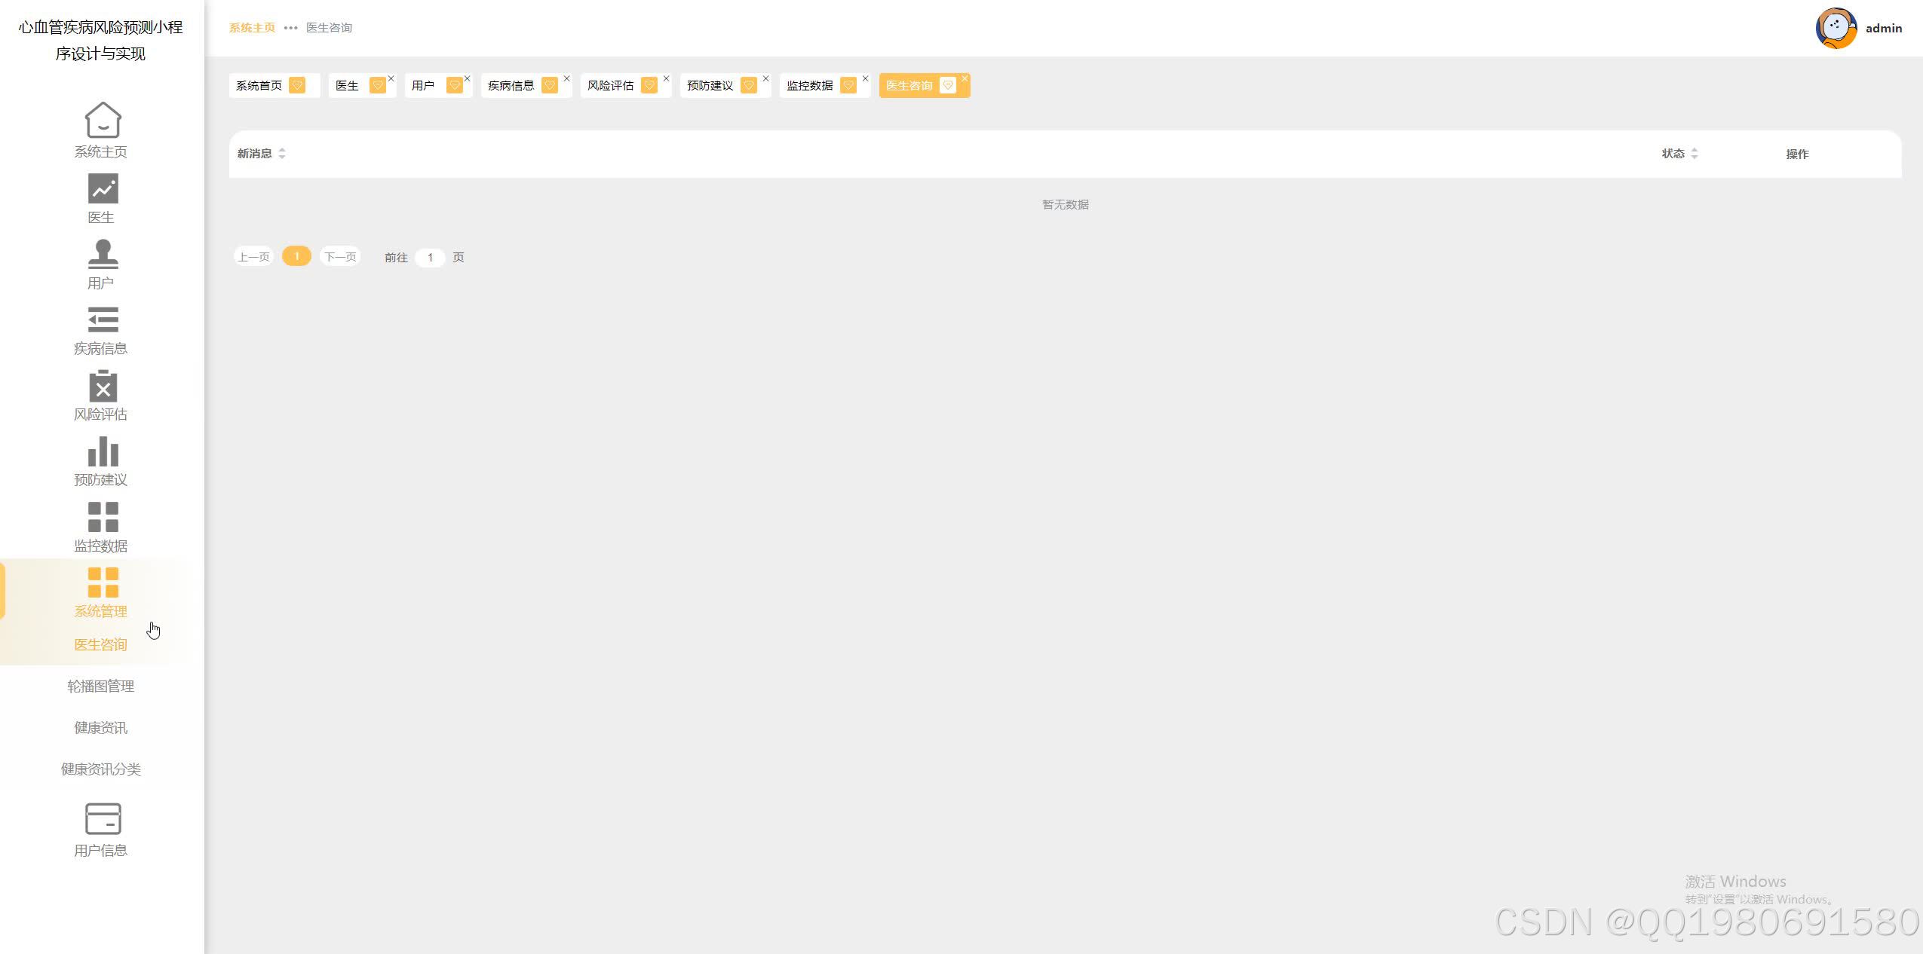Image resolution: width=1923 pixels, height=954 pixels.
Task: Select the 监控数据 grid icon
Action: click(x=103, y=517)
